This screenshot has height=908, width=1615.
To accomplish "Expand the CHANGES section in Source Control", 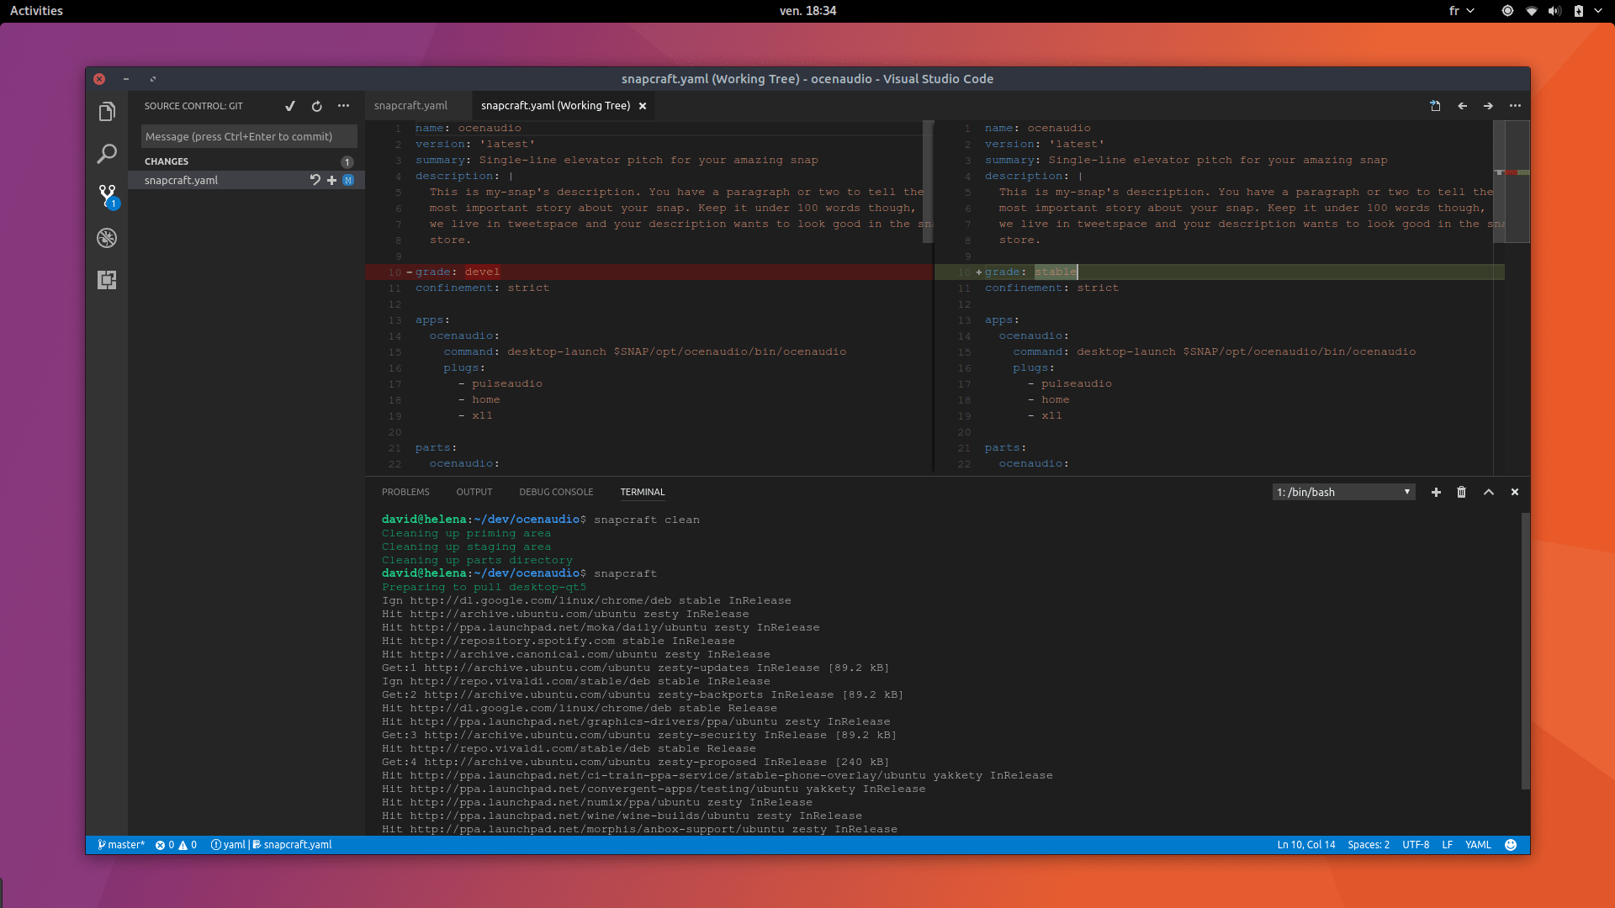I will [168, 161].
